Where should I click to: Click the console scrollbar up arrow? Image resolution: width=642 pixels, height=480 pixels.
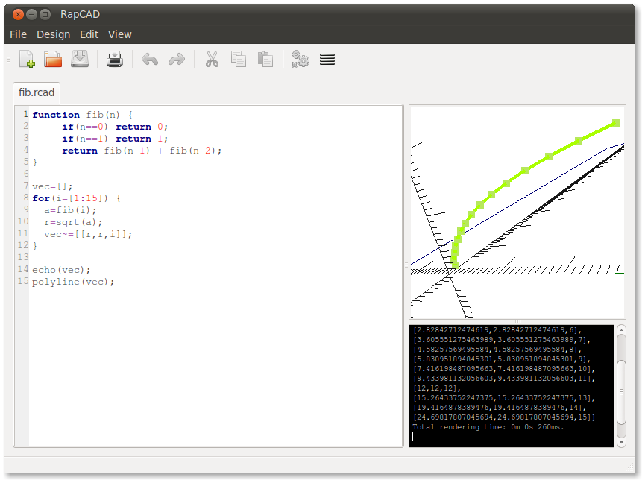(x=621, y=330)
